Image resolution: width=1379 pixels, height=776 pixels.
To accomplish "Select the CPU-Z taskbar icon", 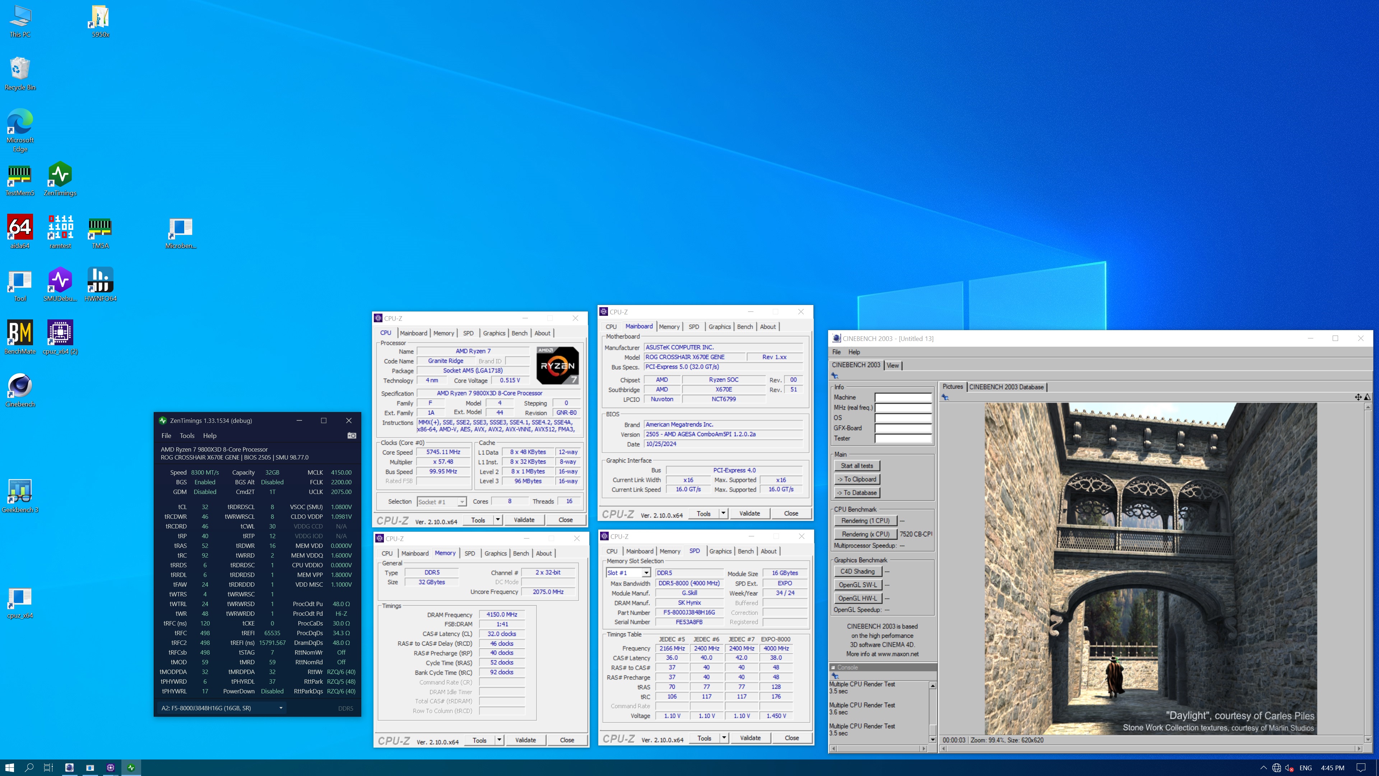I will [110, 767].
